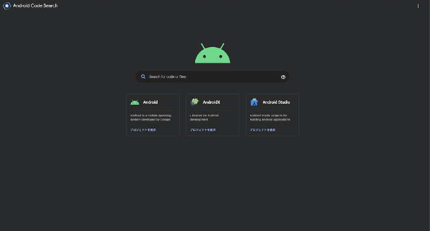Select the 'Android Studio' card title
430x231 pixels.
(276, 102)
